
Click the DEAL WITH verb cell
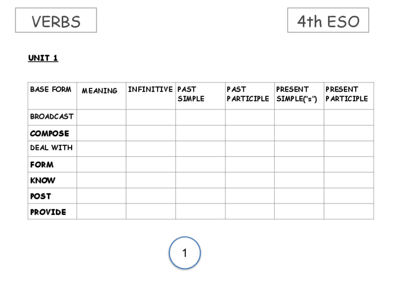click(x=51, y=148)
